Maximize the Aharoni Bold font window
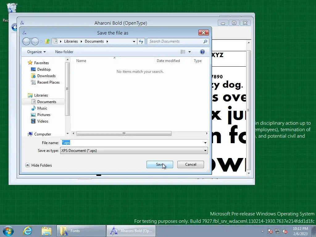This screenshot has height=237, width=316. click(234, 23)
